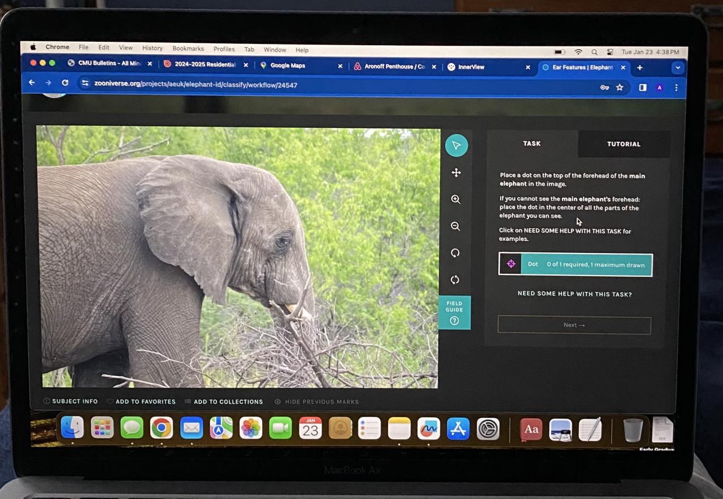723x499 pixels.
Task: Add subject to favorites
Action: tap(141, 401)
